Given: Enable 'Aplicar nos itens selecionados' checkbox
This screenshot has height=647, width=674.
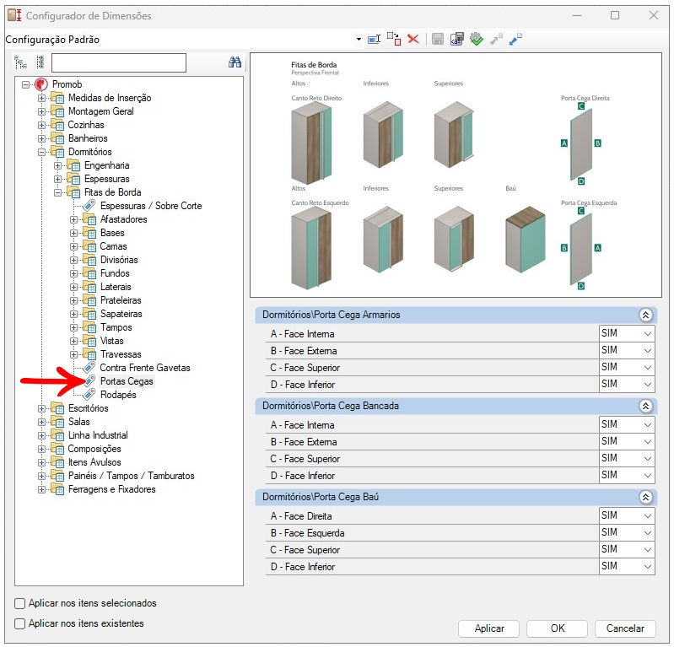Looking at the screenshot, I should [20, 604].
